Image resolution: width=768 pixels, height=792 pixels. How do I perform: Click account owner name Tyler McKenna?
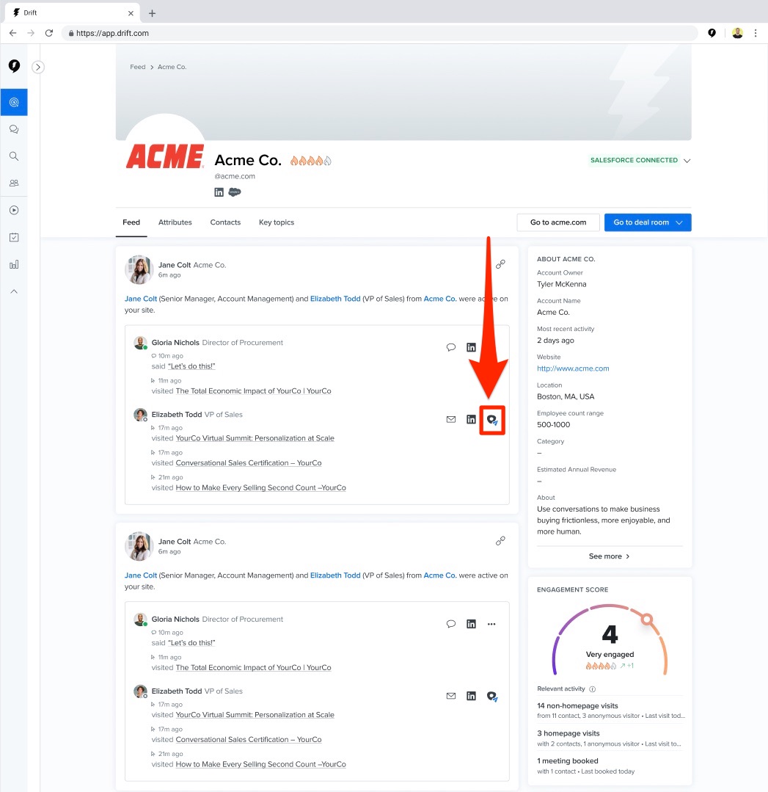[x=561, y=284]
